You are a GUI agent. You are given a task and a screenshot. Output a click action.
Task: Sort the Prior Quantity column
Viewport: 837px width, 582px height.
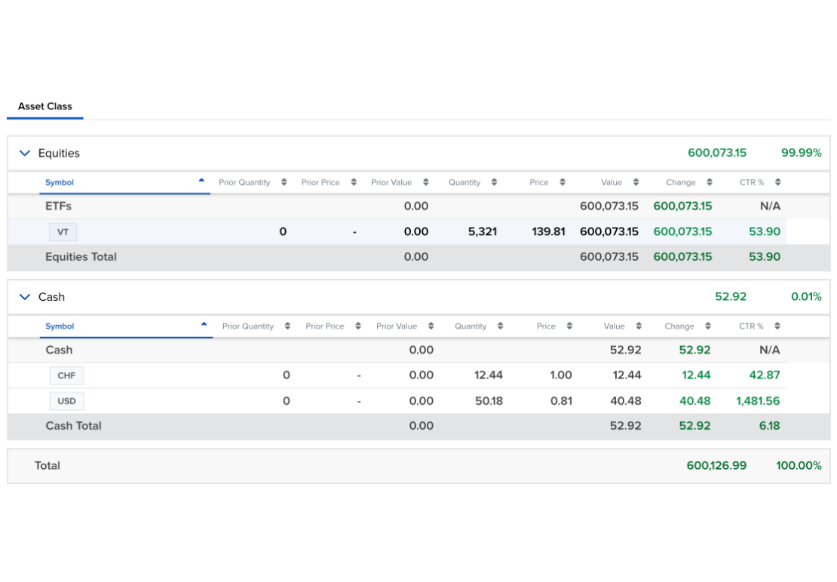point(284,182)
